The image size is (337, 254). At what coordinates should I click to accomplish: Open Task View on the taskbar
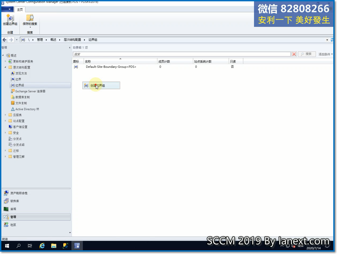tap(30, 246)
